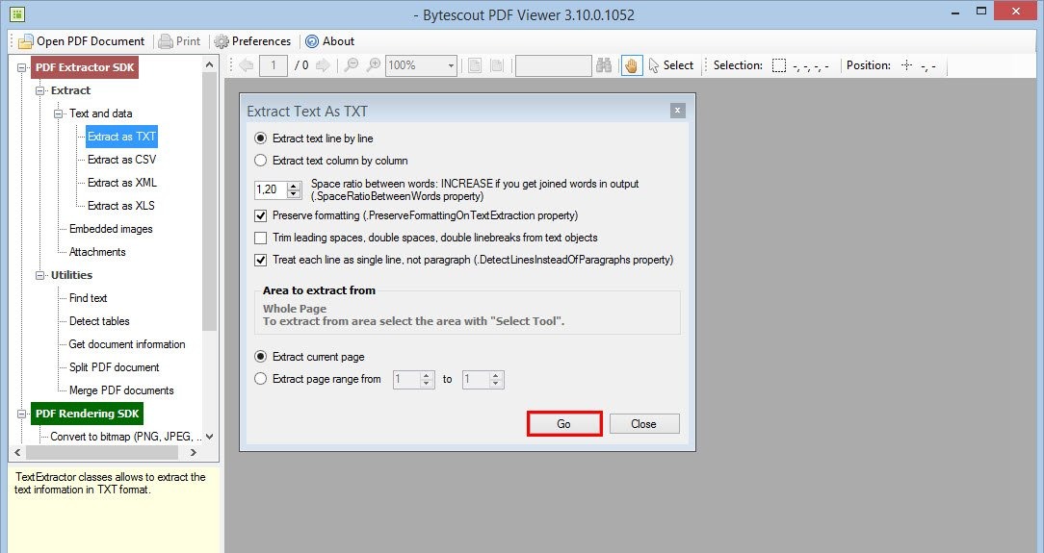The image size is (1044, 553).
Task: Click the Close button in dialog
Action: pos(644,424)
